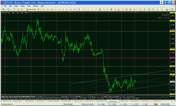The image size is (176, 106).
Task: Open the View menu
Action: (10, 6)
